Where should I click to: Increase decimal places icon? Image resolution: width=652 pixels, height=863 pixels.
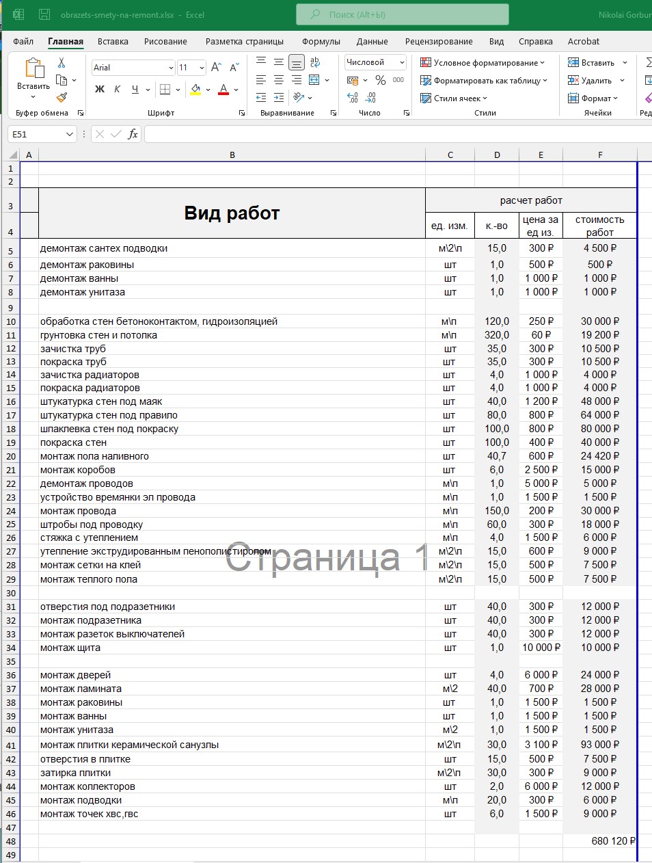(352, 97)
